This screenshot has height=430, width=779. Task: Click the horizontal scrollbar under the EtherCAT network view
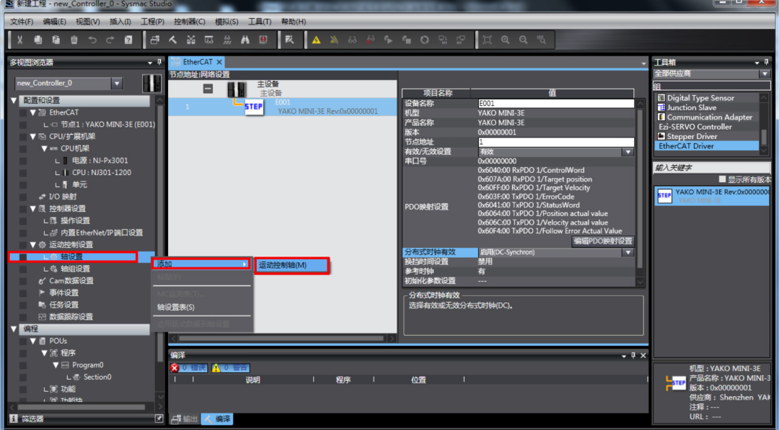pos(281,339)
